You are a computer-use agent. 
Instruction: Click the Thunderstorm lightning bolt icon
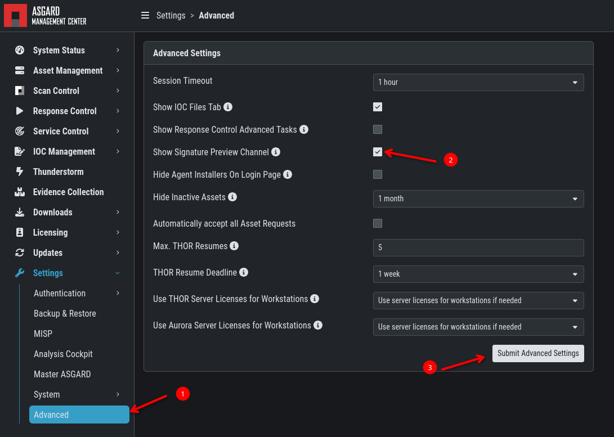20,172
